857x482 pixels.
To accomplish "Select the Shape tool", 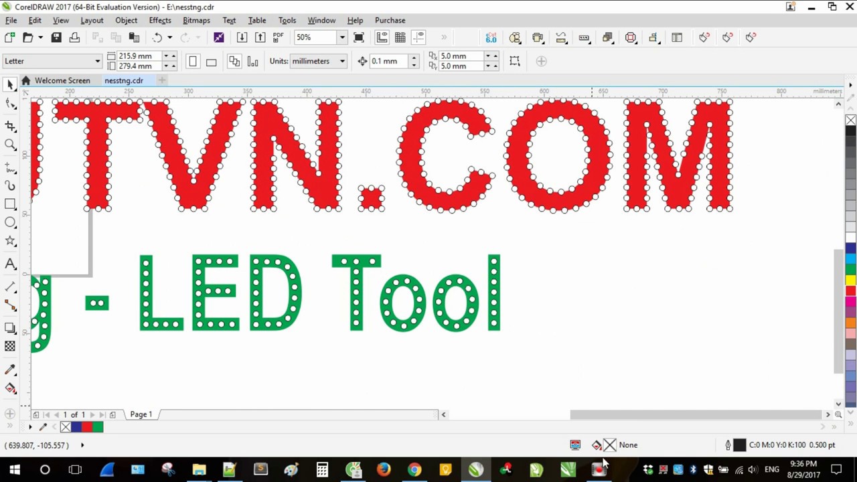I will 10,104.
